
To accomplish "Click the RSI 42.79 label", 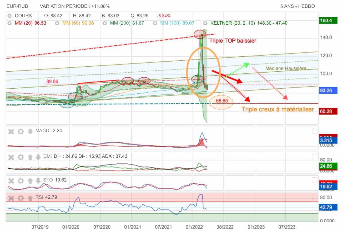I will click(x=46, y=197).
